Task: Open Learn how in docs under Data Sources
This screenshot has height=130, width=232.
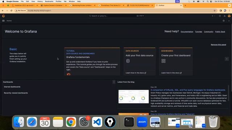Action: (x=136, y=73)
